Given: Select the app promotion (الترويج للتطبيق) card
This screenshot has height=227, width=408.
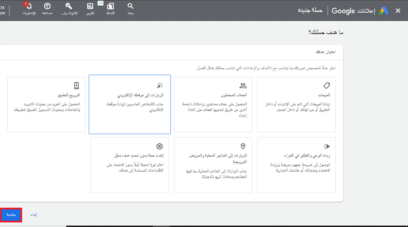Looking at the screenshot, I should tap(46, 105).
